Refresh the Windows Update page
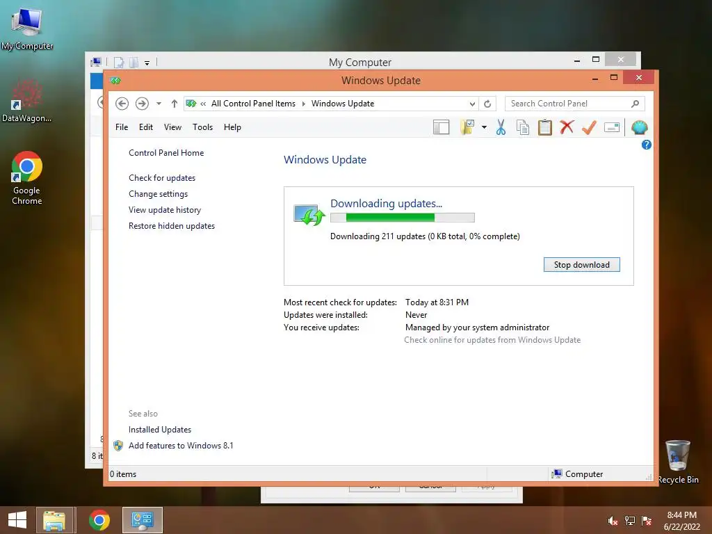 point(487,104)
